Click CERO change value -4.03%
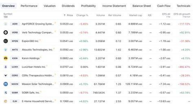This screenshot has width=193, height=104. point(84,75)
